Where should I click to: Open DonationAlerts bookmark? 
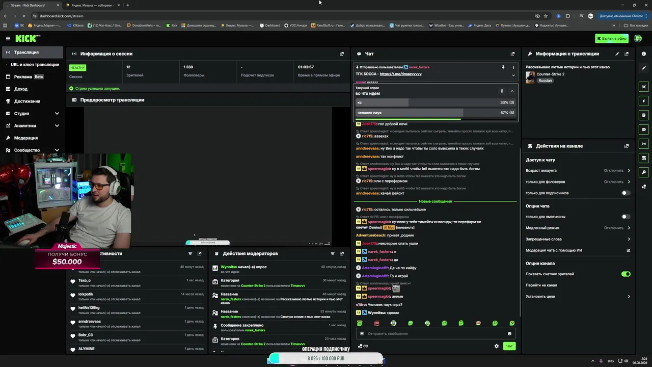[x=144, y=25]
